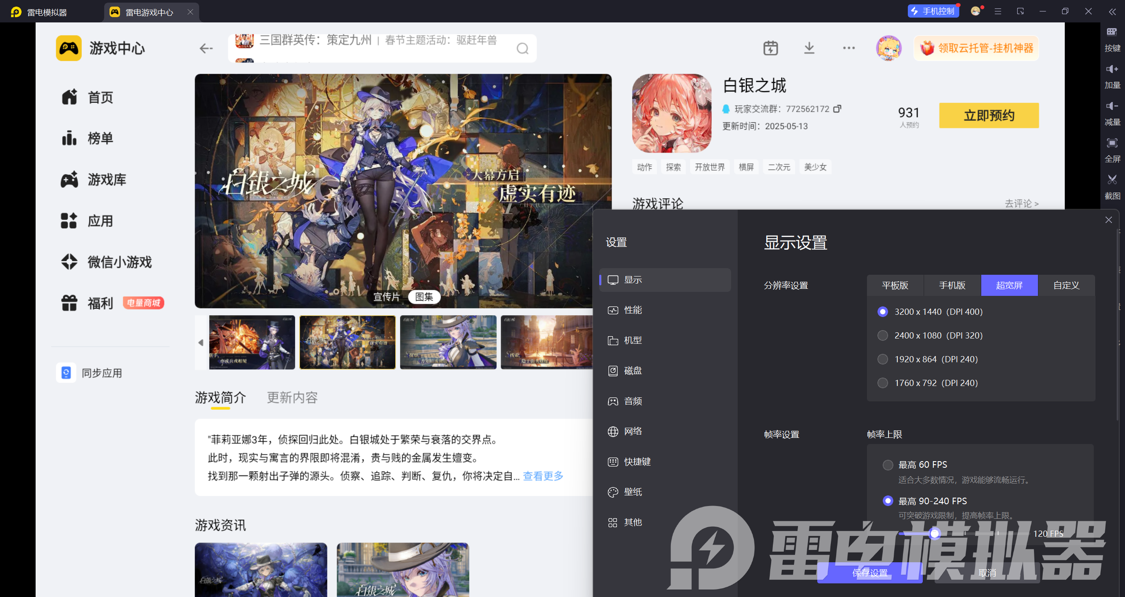Click the thumbnail strip previous arrow
The image size is (1125, 597).
click(x=200, y=342)
